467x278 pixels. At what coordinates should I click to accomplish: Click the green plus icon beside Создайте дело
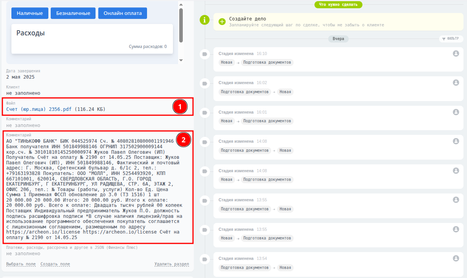point(222,22)
